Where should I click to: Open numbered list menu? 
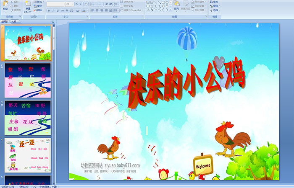[100, 4]
